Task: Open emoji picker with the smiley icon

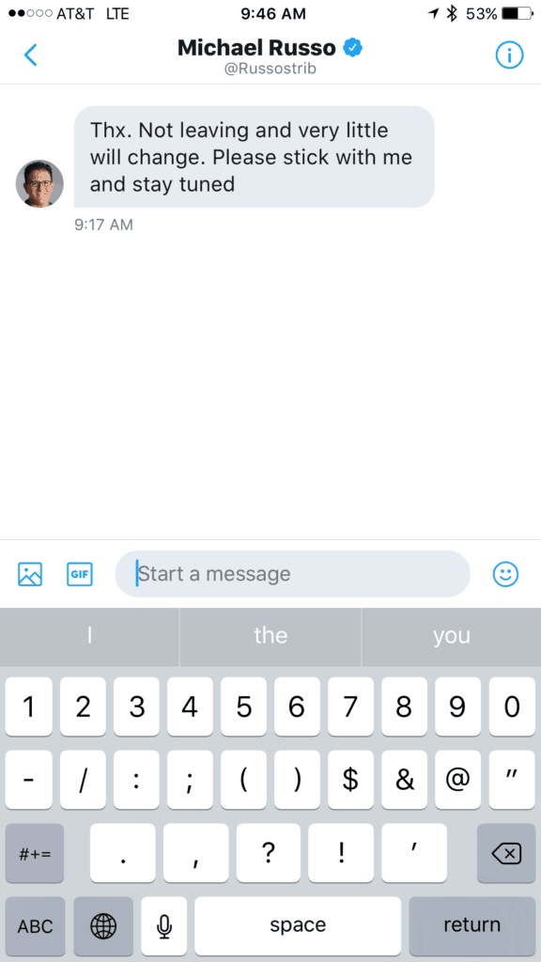Action: tap(505, 574)
